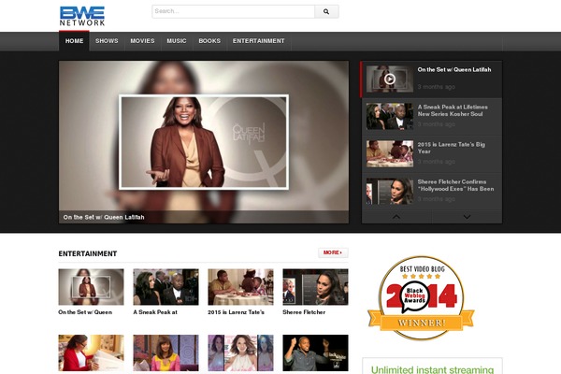Screen dimensions: 561x374
Task: Click the Entertainment section heading
Action: 88,253
